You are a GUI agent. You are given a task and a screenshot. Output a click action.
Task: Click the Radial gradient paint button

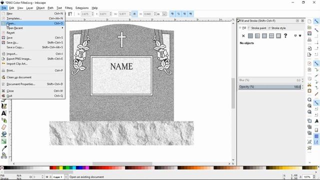264,36
